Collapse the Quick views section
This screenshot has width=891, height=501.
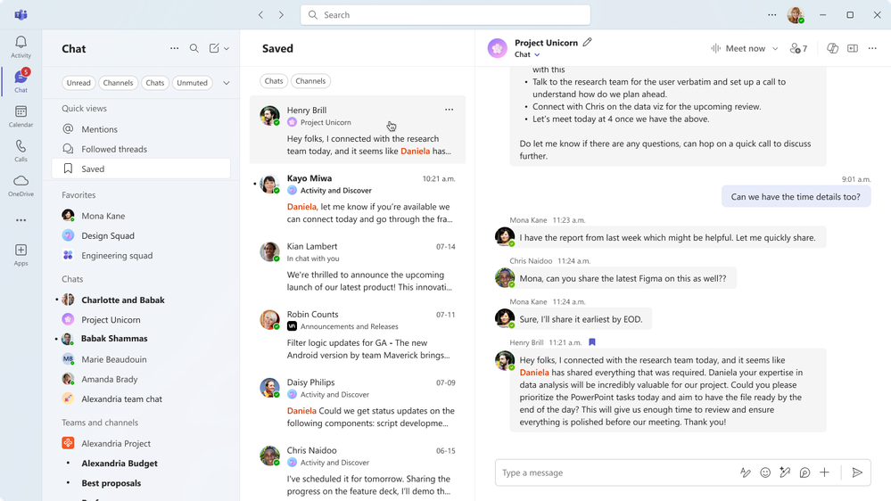click(x=84, y=109)
